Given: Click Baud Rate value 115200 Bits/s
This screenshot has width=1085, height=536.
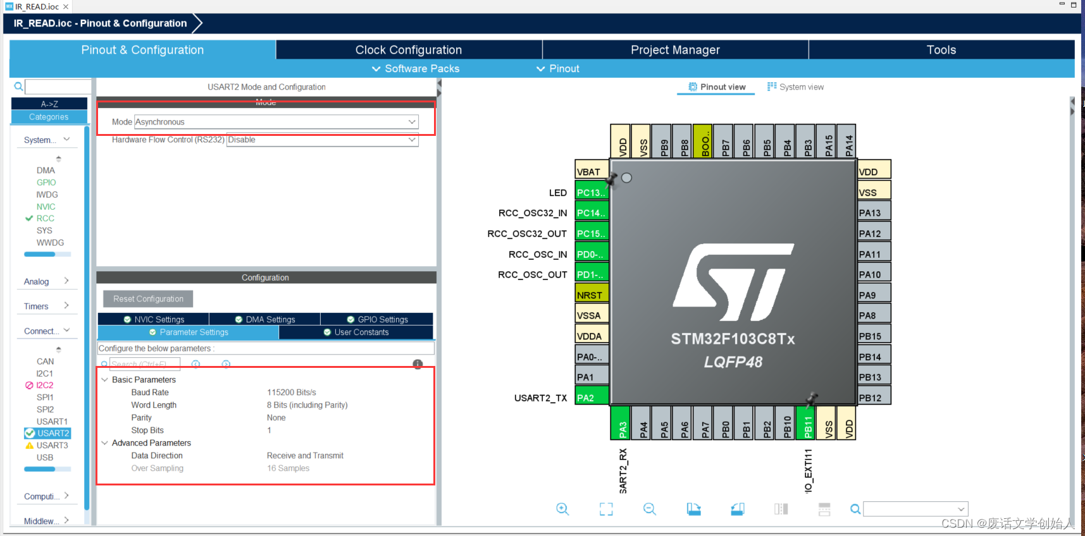Looking at the screenshot, I should pyautogui.click(x=291, y=393).
